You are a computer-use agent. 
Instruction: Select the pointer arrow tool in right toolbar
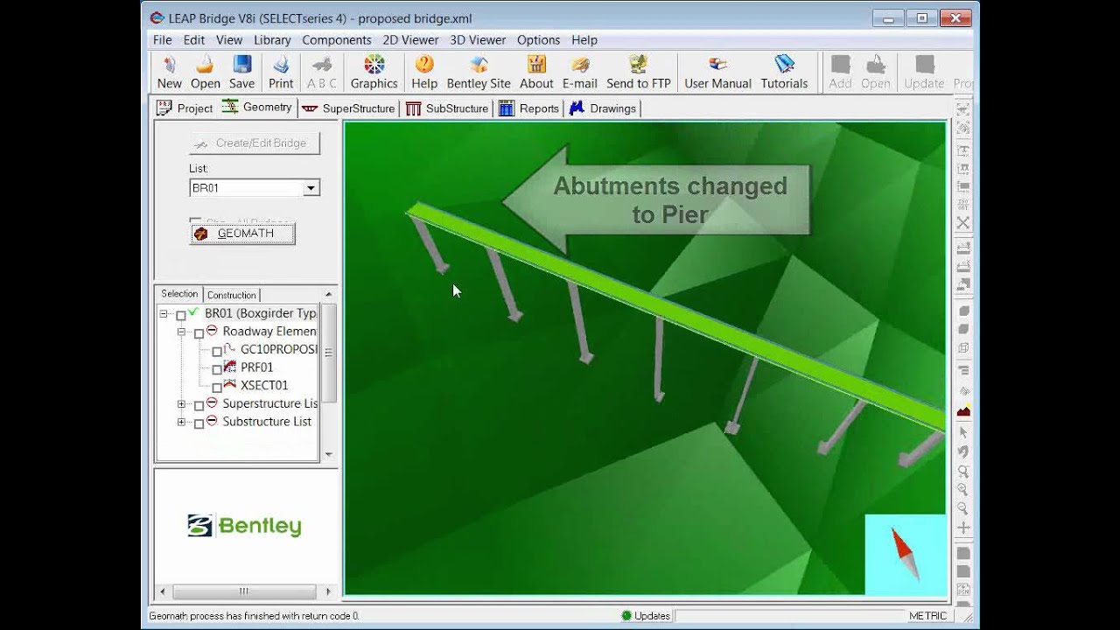click(963, 432)
